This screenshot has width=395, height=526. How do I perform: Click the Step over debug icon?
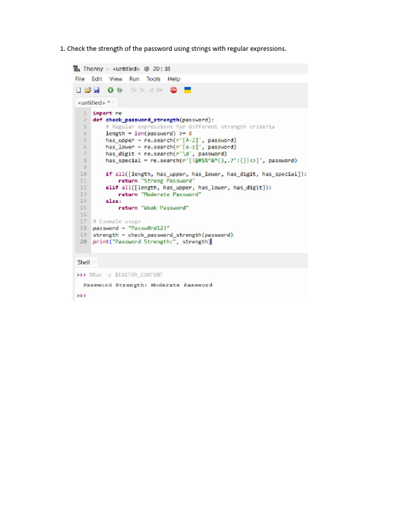coord(133,90)
